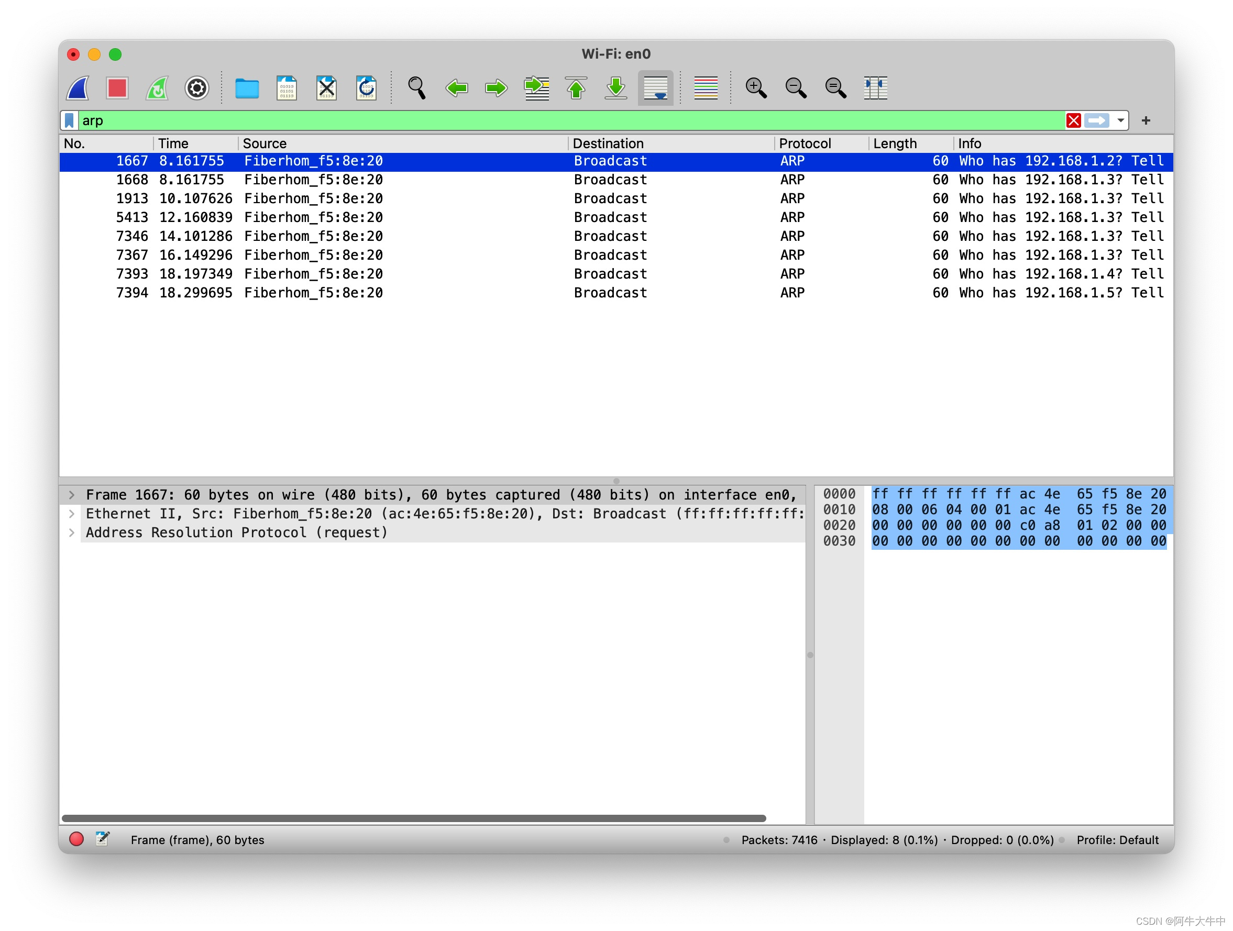Select packet 7394 in the list
Screen dimensions: 1233x931
pos(616,294)
